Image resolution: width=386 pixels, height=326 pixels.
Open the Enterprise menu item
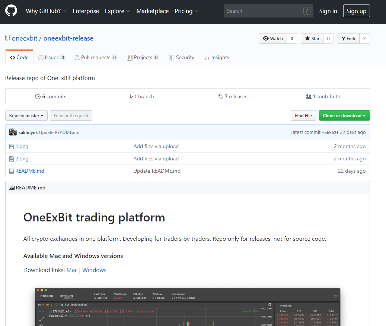[x=86, y=11]
